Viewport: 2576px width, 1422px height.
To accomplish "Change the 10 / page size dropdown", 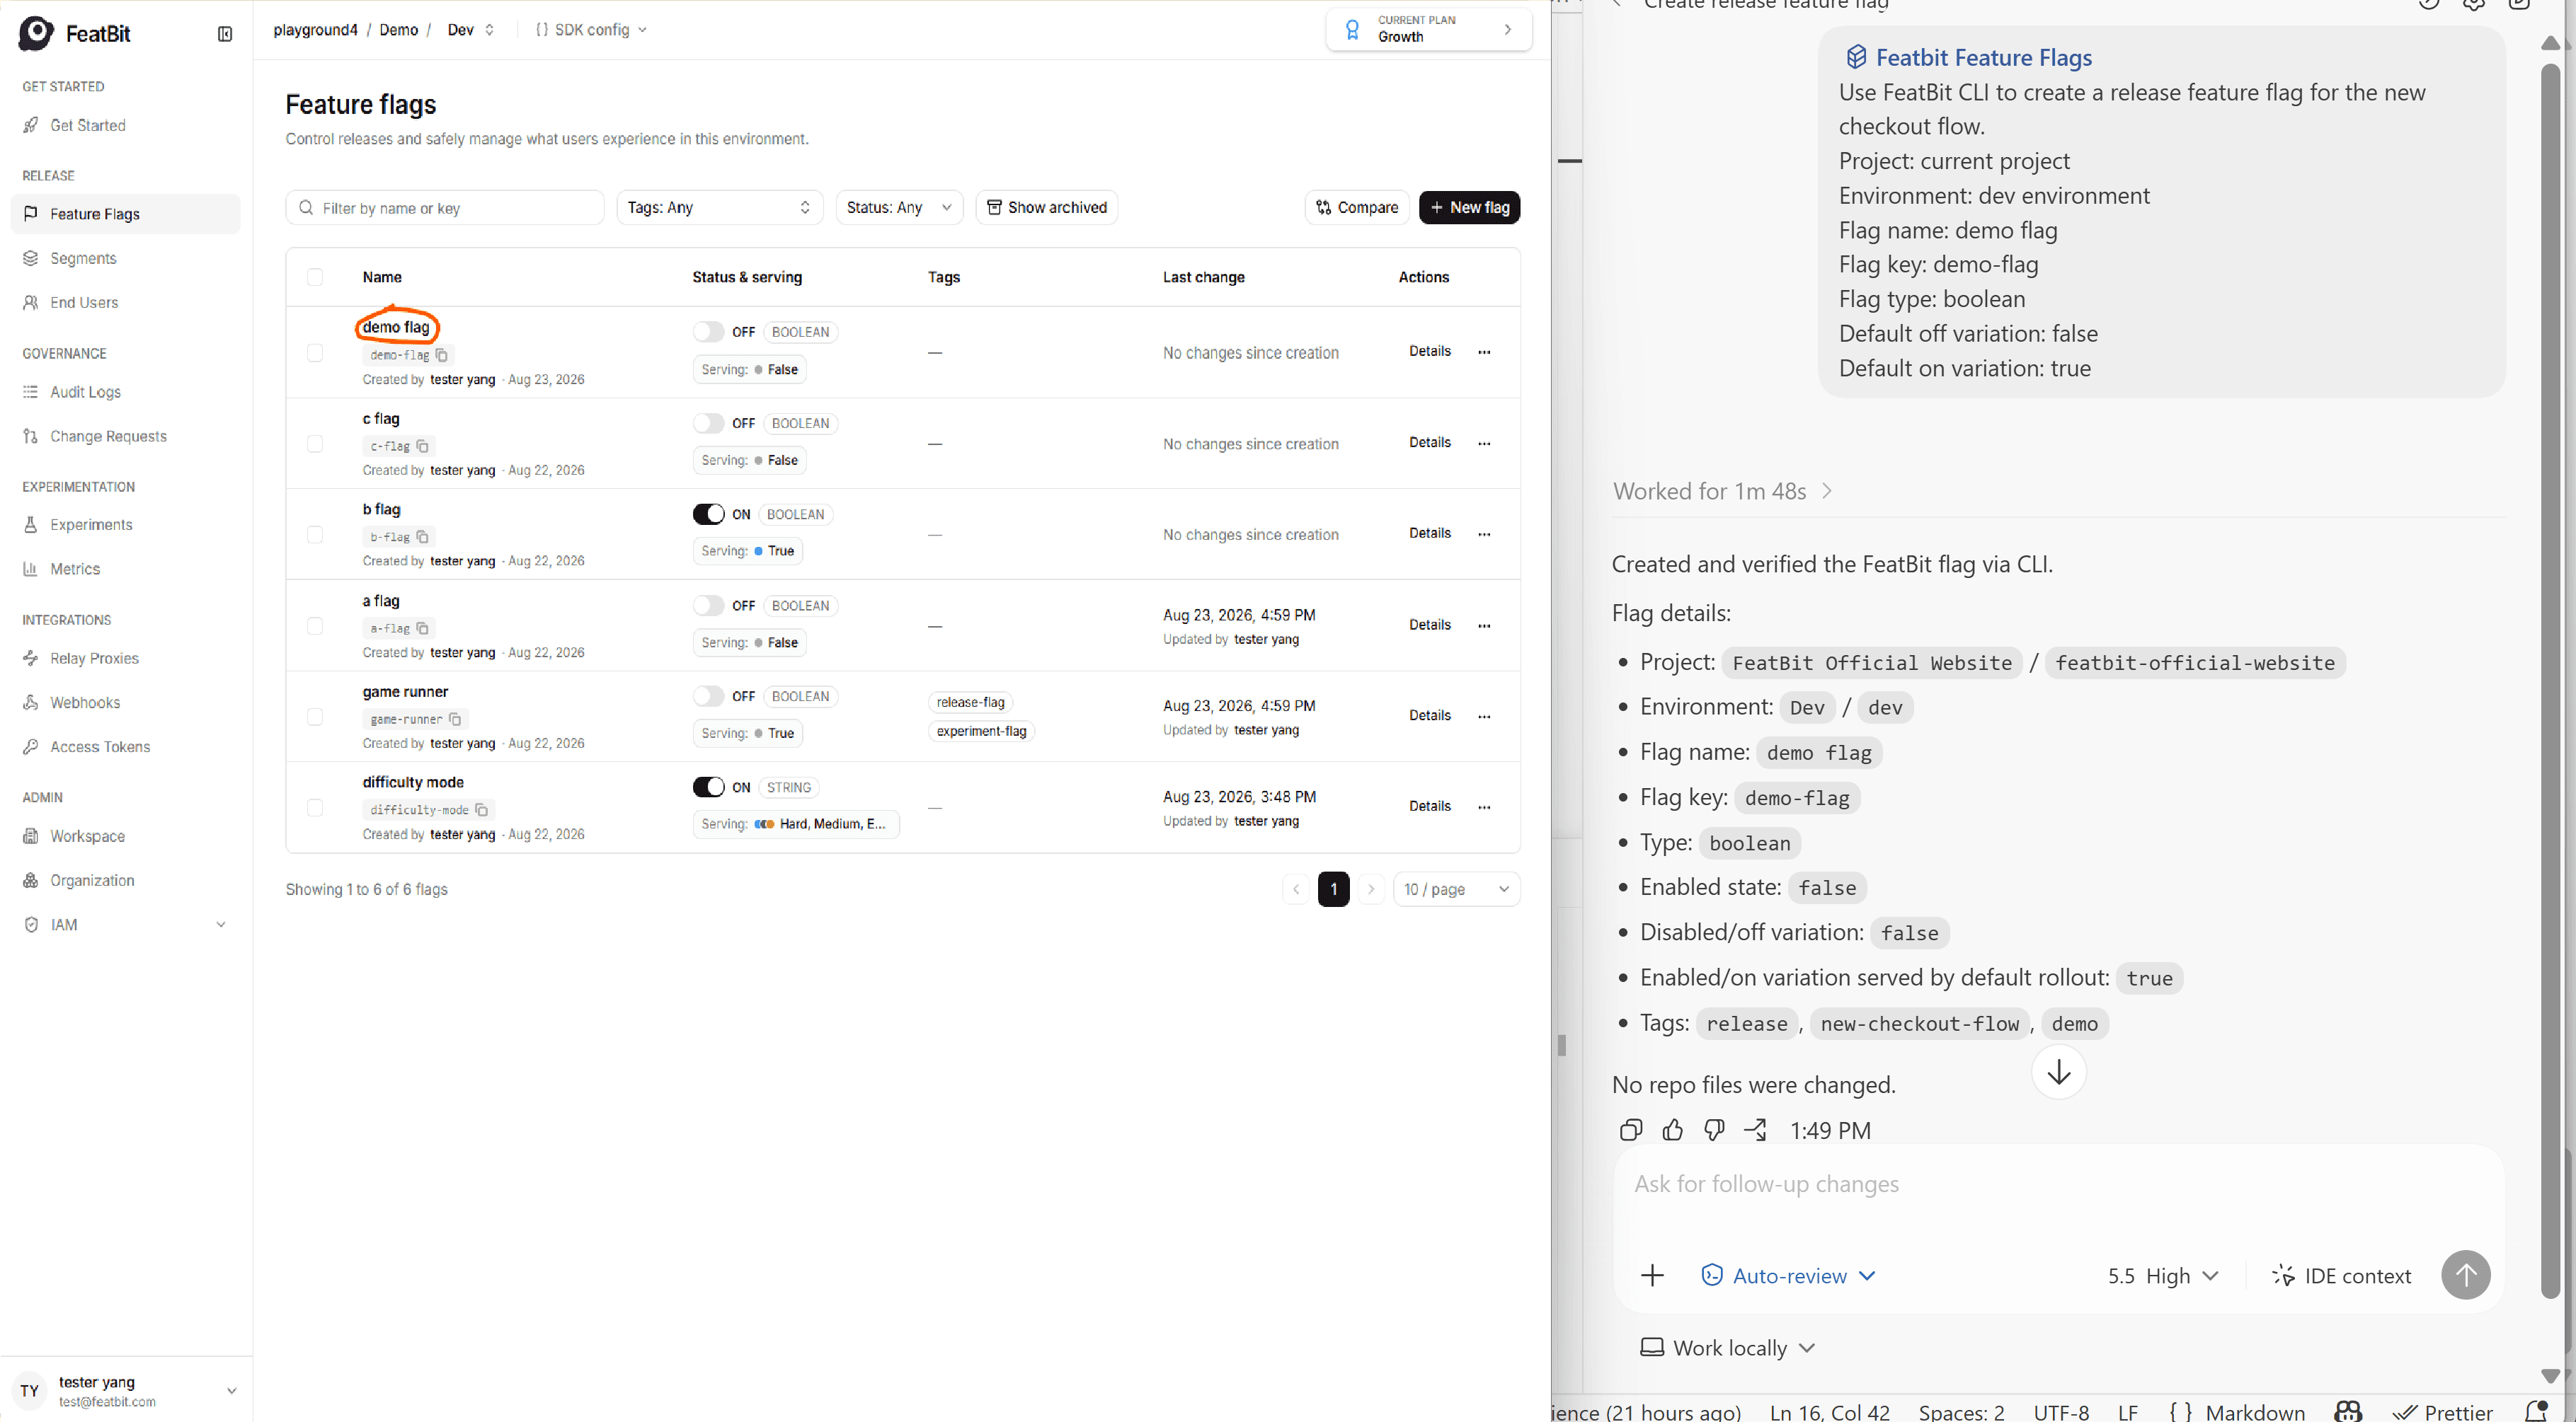I will (x=1456, y=889).
